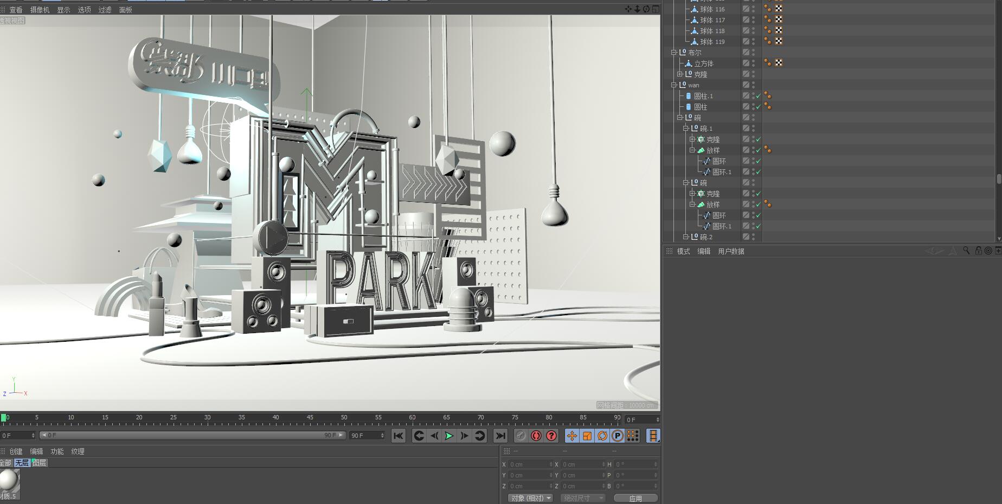Image resolution: width=1002 pixels, height=504 pixels.
Task: Click the cylinder icon of 圆柱
Action: coord(689,107)
